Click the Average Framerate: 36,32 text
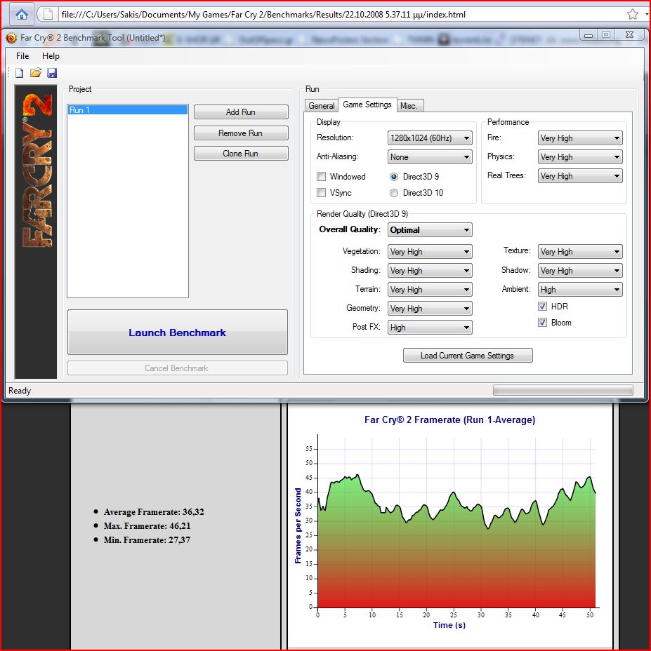This screenshot has width=651, height=651. click(x=154, y=512)
